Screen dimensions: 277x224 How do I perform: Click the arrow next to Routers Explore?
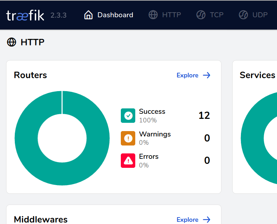(207, 75)
